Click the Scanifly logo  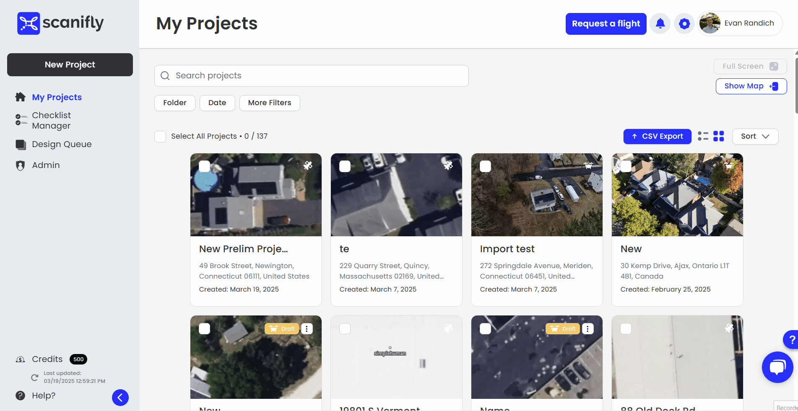click(60, 23)
